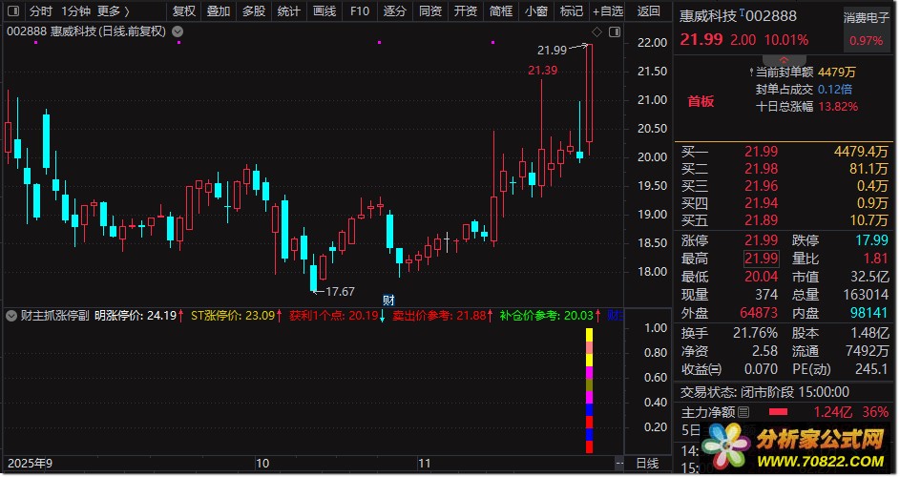The image size is (900, 477).
Task: Expand the 更多 periods menu
Action: coord(113,10)
